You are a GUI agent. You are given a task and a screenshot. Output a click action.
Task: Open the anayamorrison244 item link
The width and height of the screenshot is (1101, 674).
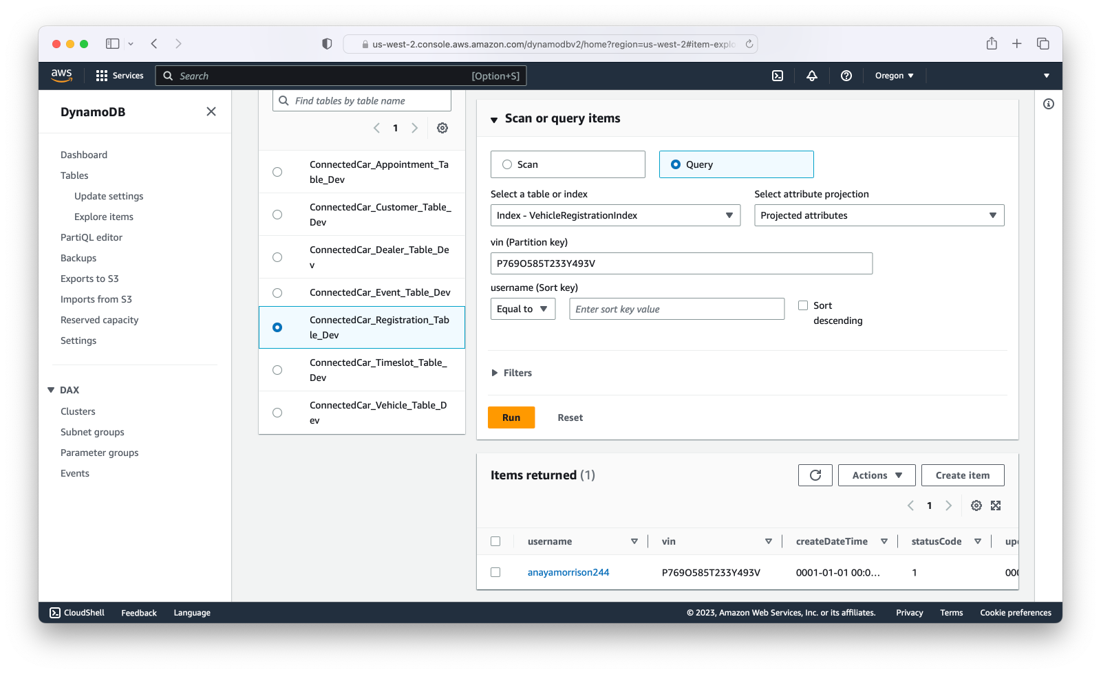[568, 572]
